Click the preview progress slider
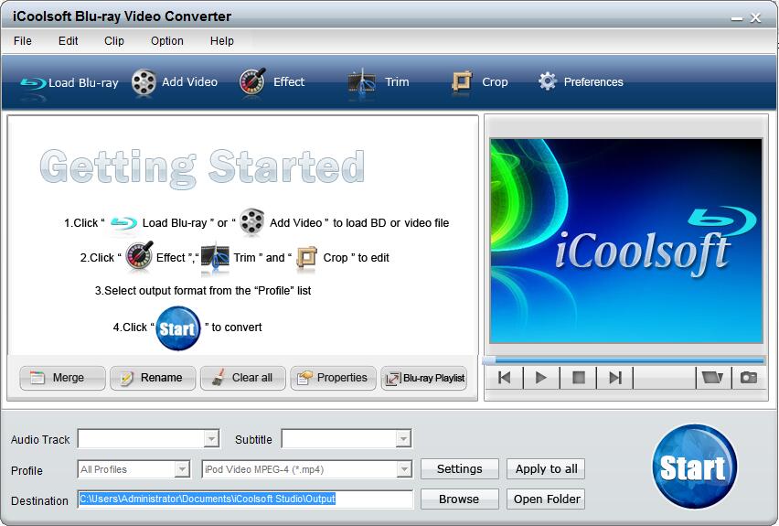This screenshot has width=779, height=526. tap(624, 360)
